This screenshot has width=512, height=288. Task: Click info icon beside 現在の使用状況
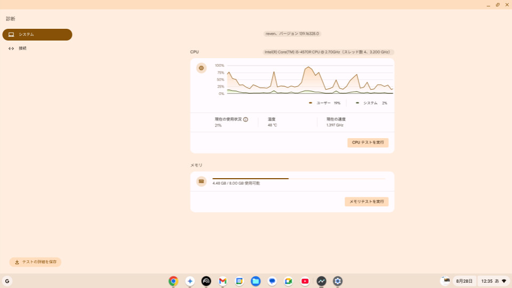tap(245, 119)
